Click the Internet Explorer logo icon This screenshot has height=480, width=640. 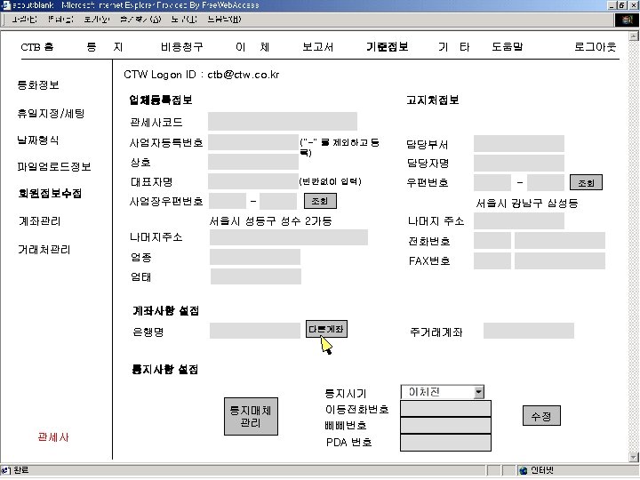(x=627, y=20)
